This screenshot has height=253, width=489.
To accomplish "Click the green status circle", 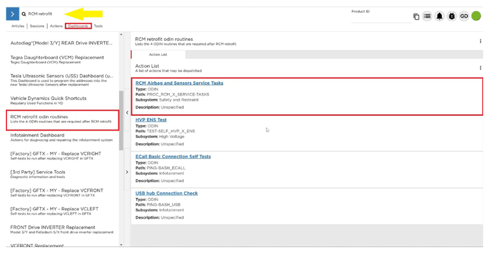I will point(476,16).
